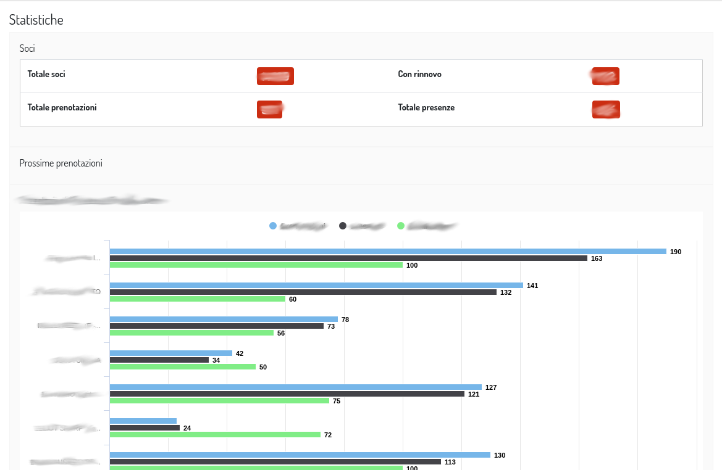Image resolution: width=722 pixels, height=470 pixels.
Task: Select the blue bar valued 127
Action: [296, 387]
